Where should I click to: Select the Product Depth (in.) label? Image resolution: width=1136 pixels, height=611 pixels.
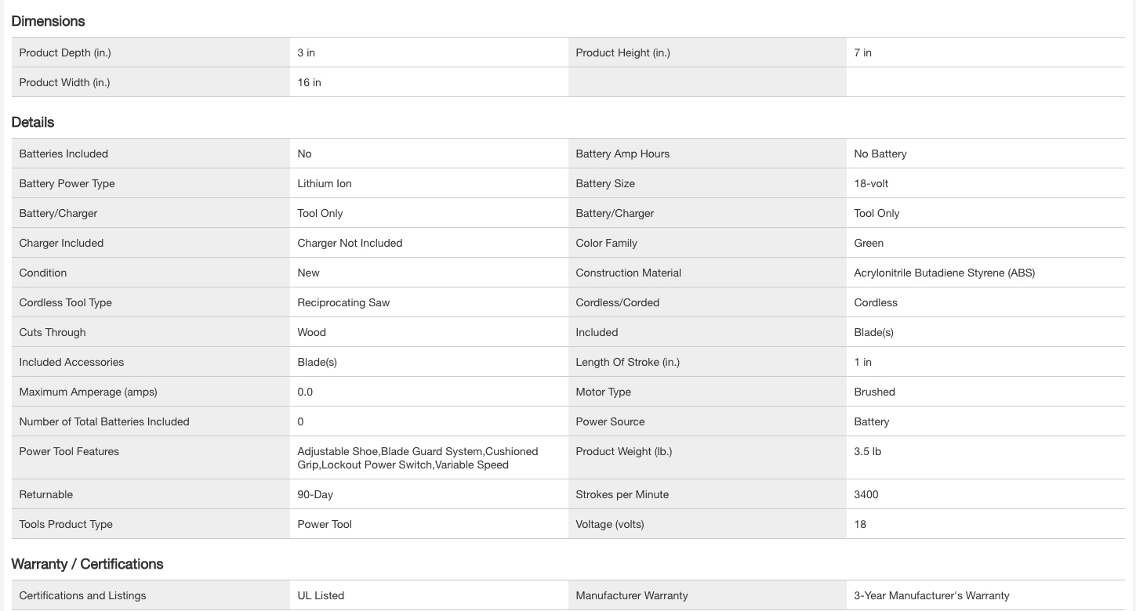click(65, 53)
